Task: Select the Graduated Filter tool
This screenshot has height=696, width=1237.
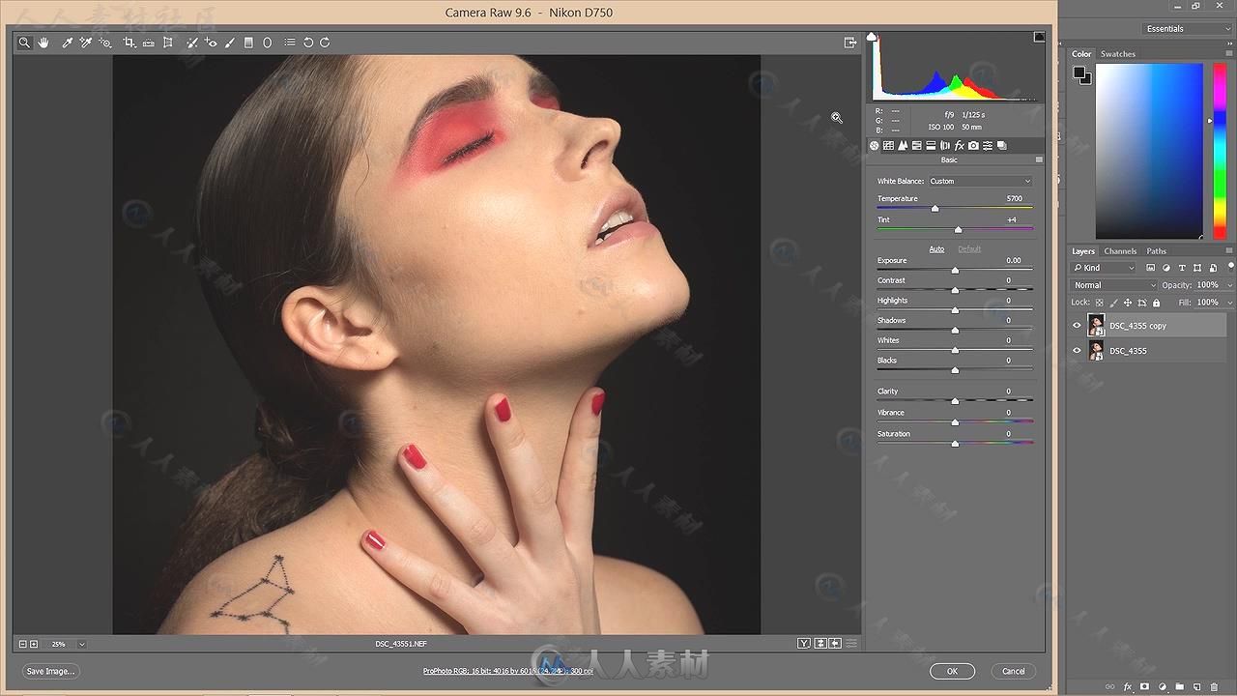Action: tap(248, 43)
